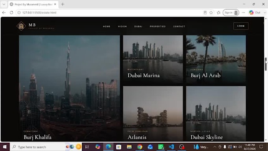Open the PROPERTIES nav link
Image resolution: width=268 pixels, height=151 pixels.
coord(158,26)
